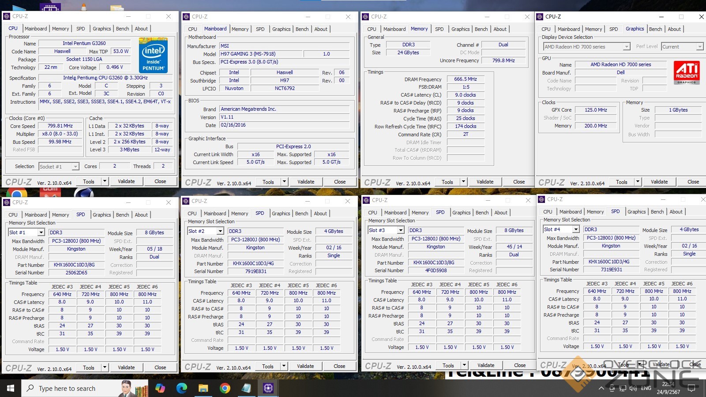Expand the Tools arrow in the Slot #1 window

tap(105, 367)
